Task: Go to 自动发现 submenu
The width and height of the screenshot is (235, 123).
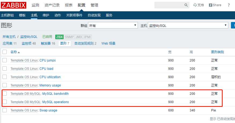Action: (x=94, y=15)
